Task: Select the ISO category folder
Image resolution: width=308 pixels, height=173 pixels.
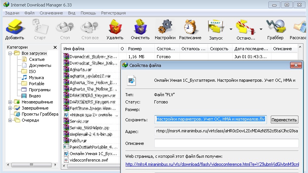Action: 32,71
